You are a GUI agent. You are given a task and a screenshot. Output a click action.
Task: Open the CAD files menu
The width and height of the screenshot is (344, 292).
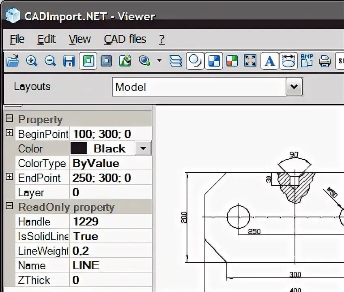pos(125,39)
